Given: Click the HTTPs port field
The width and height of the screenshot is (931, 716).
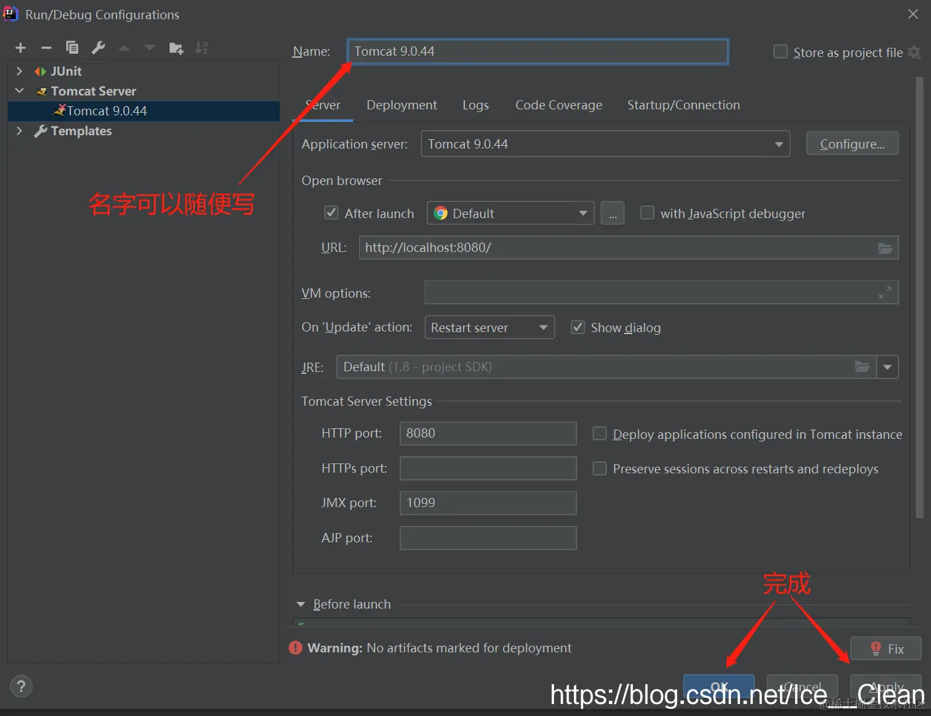Looking at the screenshot, I should pos(488,468).
